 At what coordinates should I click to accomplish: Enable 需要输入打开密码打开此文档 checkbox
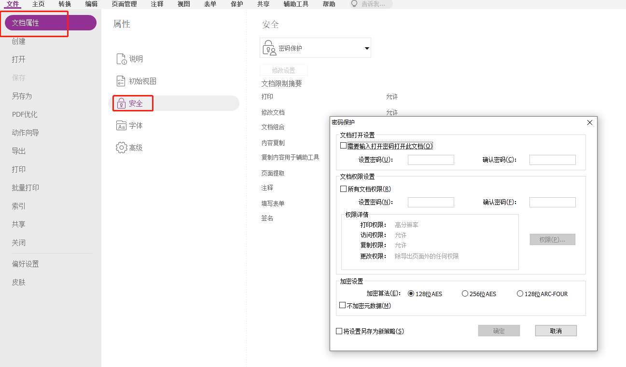(x=343, y=146)
